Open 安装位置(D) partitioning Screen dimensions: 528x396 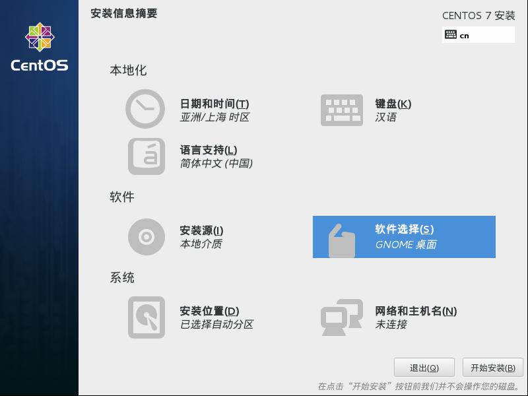pyautogui.click(x=209, y=311)
